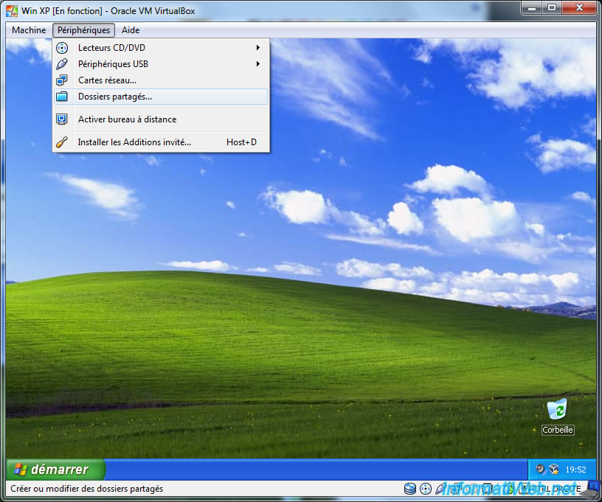Click the VirtualBox cube icon in the tray
Viewport: 602px width, 502px height.
pos(553,470)
